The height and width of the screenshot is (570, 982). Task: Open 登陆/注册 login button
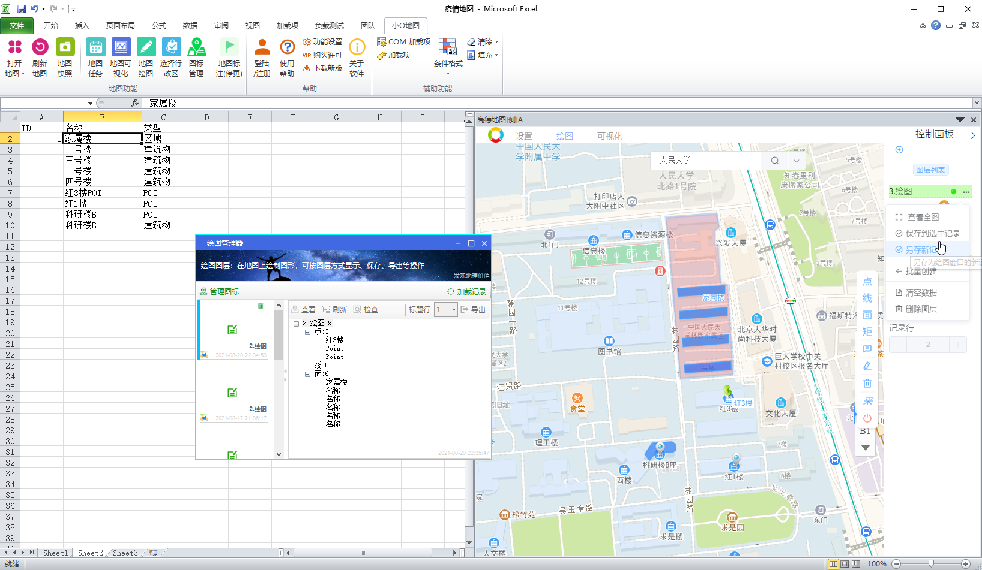262,58
